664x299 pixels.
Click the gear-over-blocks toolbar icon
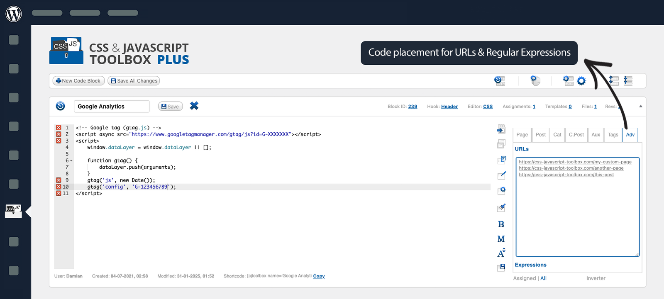click(x=568, y=80)
